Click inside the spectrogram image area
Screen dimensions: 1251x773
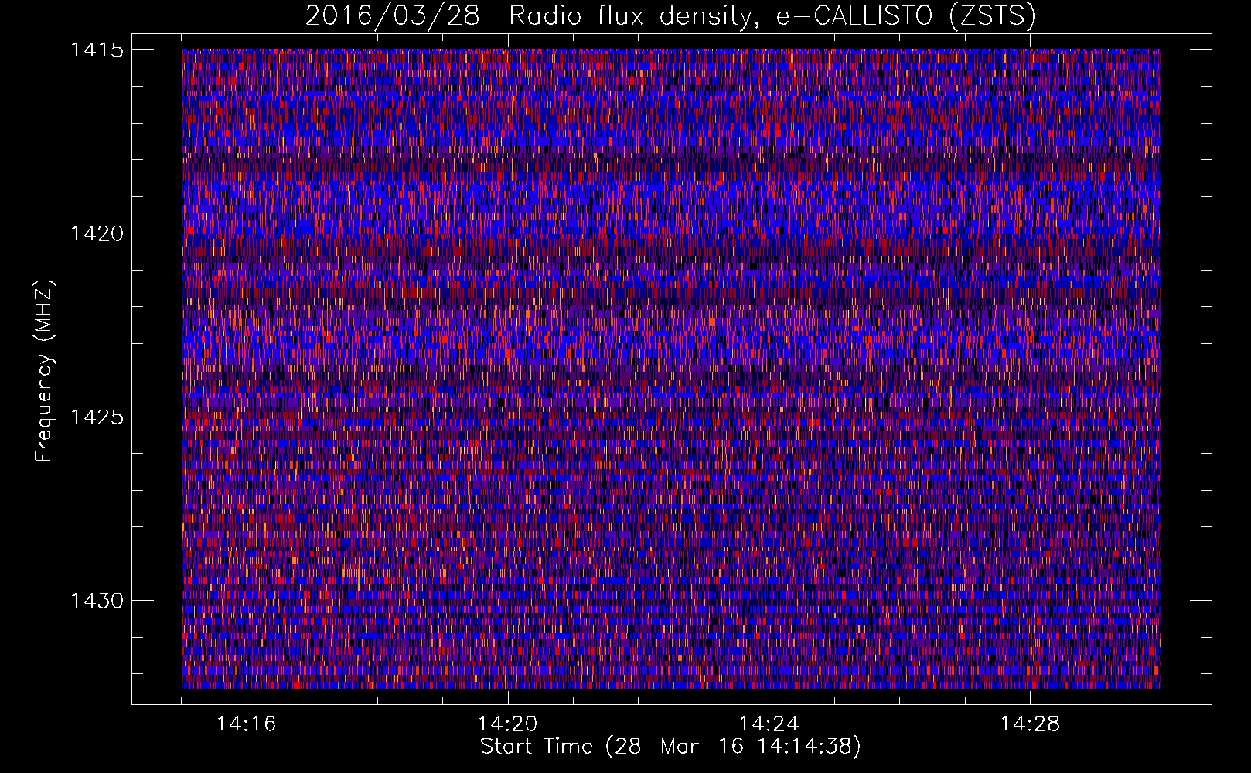[671, 369]
